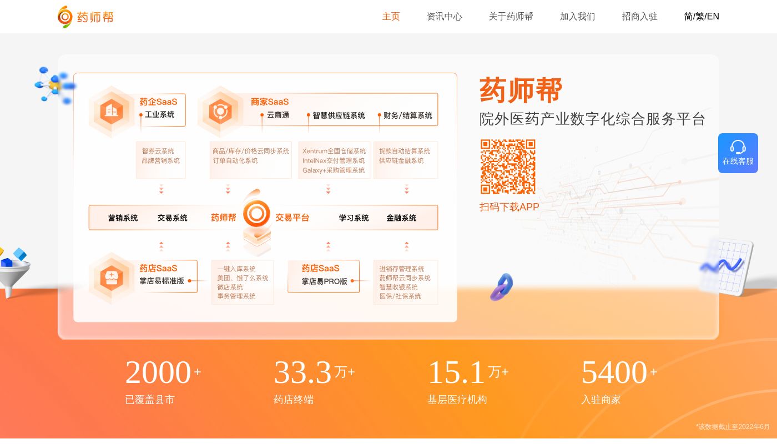Click the 财务/结算系统 label

pyautogui.click(x=408, y=115)
